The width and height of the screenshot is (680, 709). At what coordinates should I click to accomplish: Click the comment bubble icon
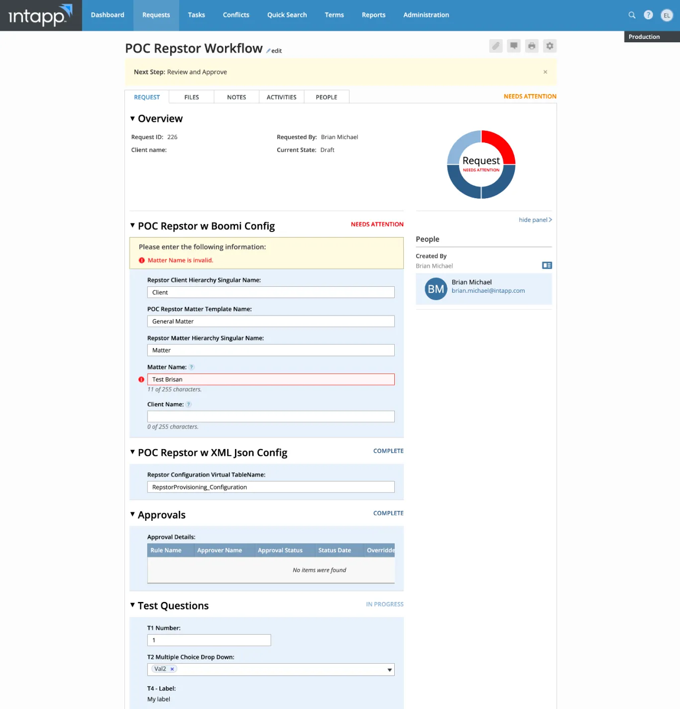tap(514, 46)
